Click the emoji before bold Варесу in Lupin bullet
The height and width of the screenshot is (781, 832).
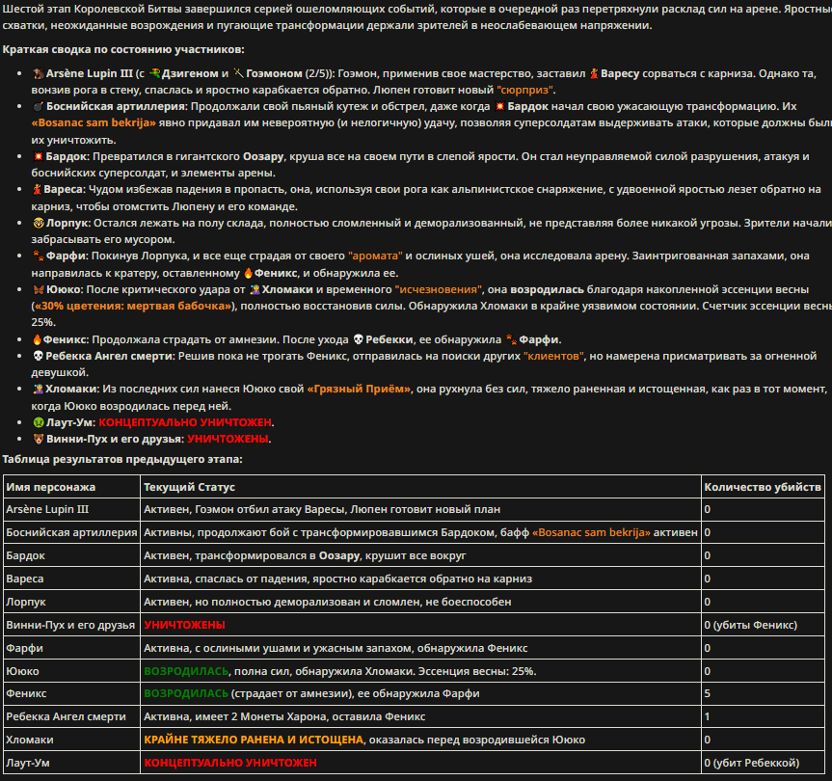coord(594,73)
